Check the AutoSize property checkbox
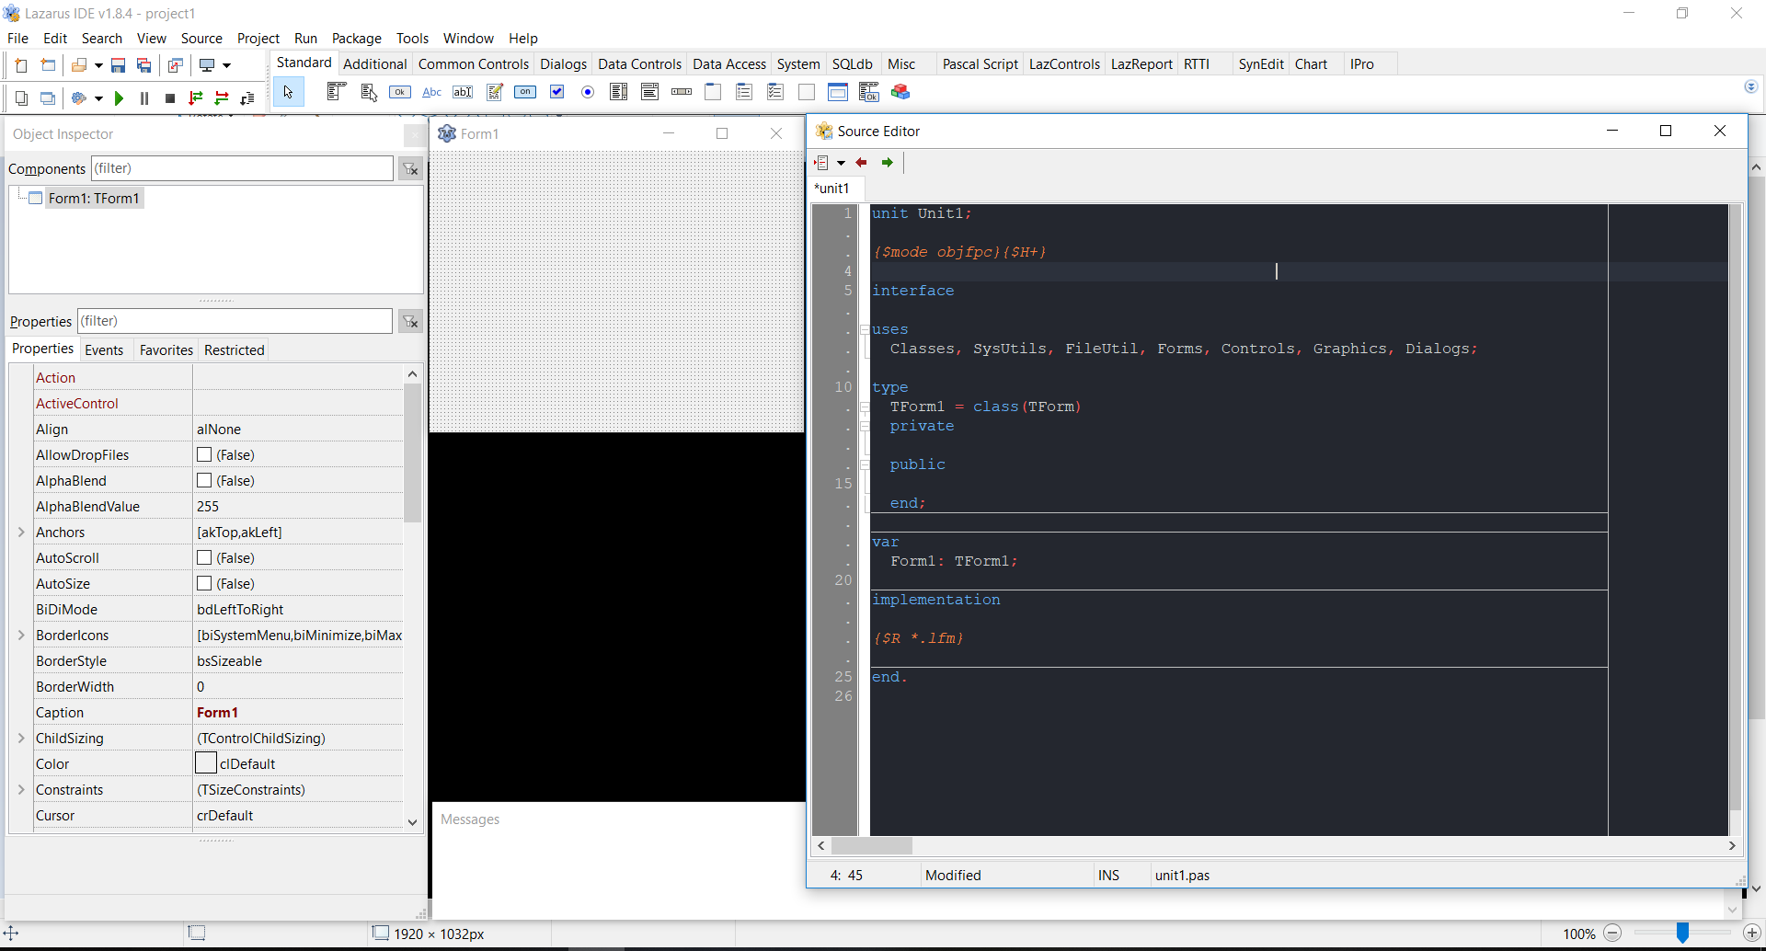Viewport: 1766px width, 951px height. [204, 584]
